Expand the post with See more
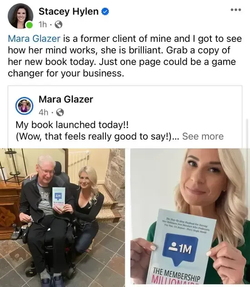The width and height of the screenshot is (250, 287). pyautogui.click(x=203, y=136)
